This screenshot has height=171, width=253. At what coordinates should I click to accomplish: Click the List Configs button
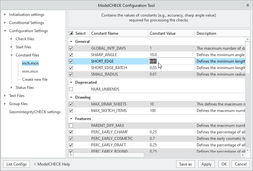(17, 164)
